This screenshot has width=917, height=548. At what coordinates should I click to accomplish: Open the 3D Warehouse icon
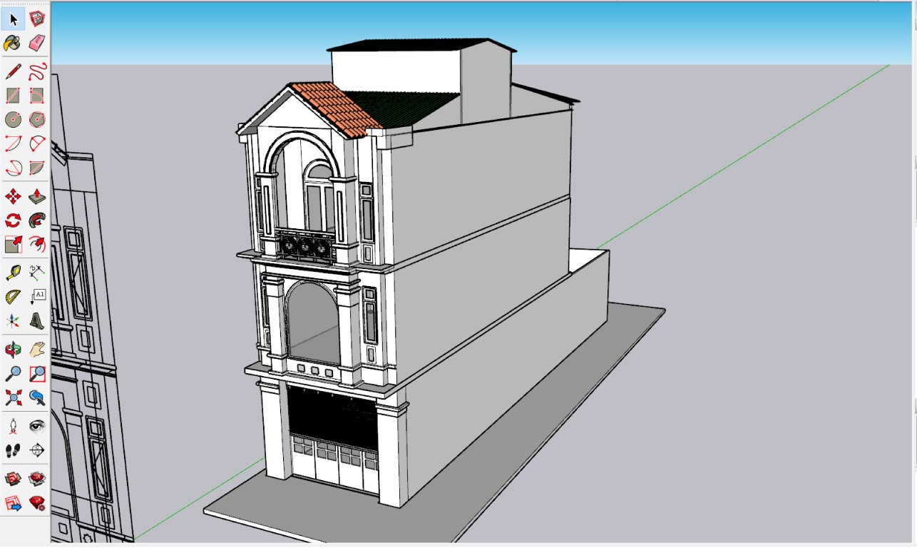tap(13, 478)
